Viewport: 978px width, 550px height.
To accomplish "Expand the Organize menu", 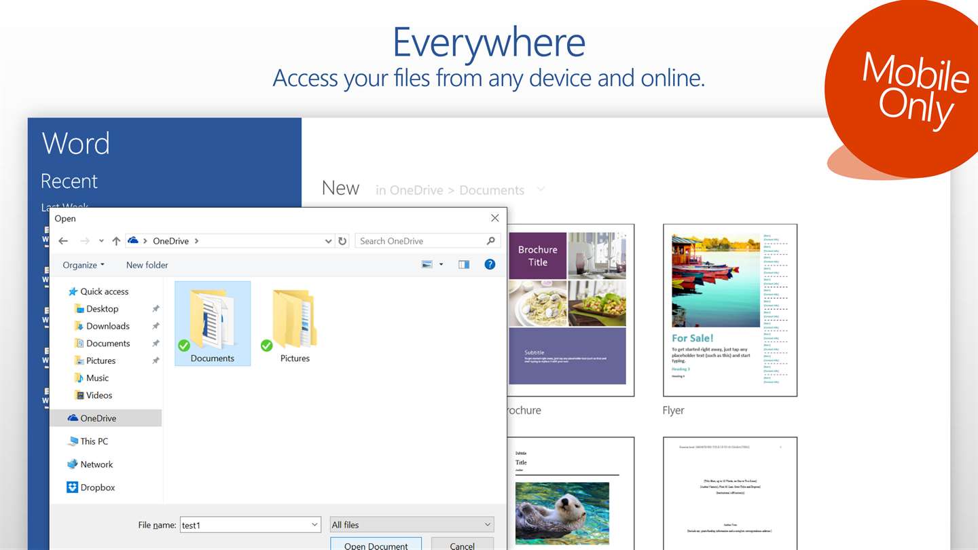I will coord(84,265).
